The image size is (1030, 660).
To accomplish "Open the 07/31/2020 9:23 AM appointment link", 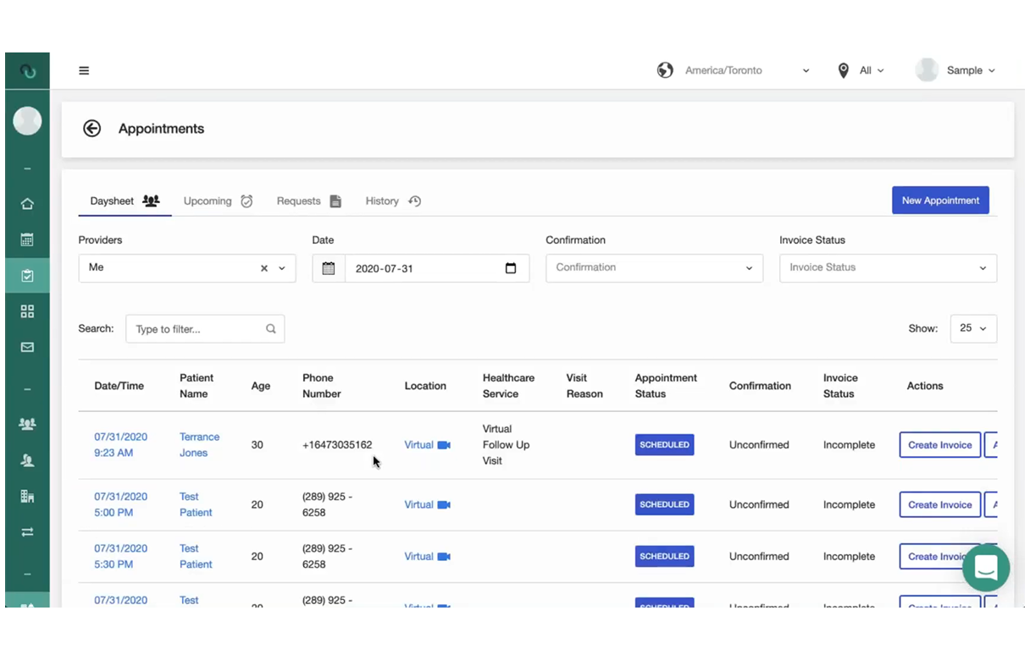I will 120,445.
